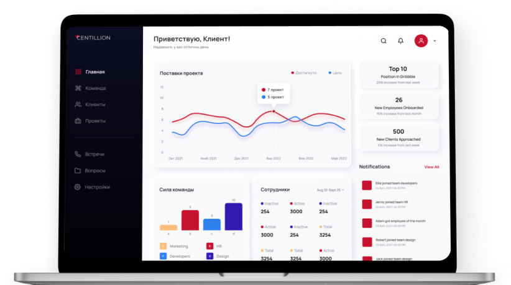Screen dimensions: 511x285
Task: Open the Настройки gear icon
Action: tap(78, 186)
